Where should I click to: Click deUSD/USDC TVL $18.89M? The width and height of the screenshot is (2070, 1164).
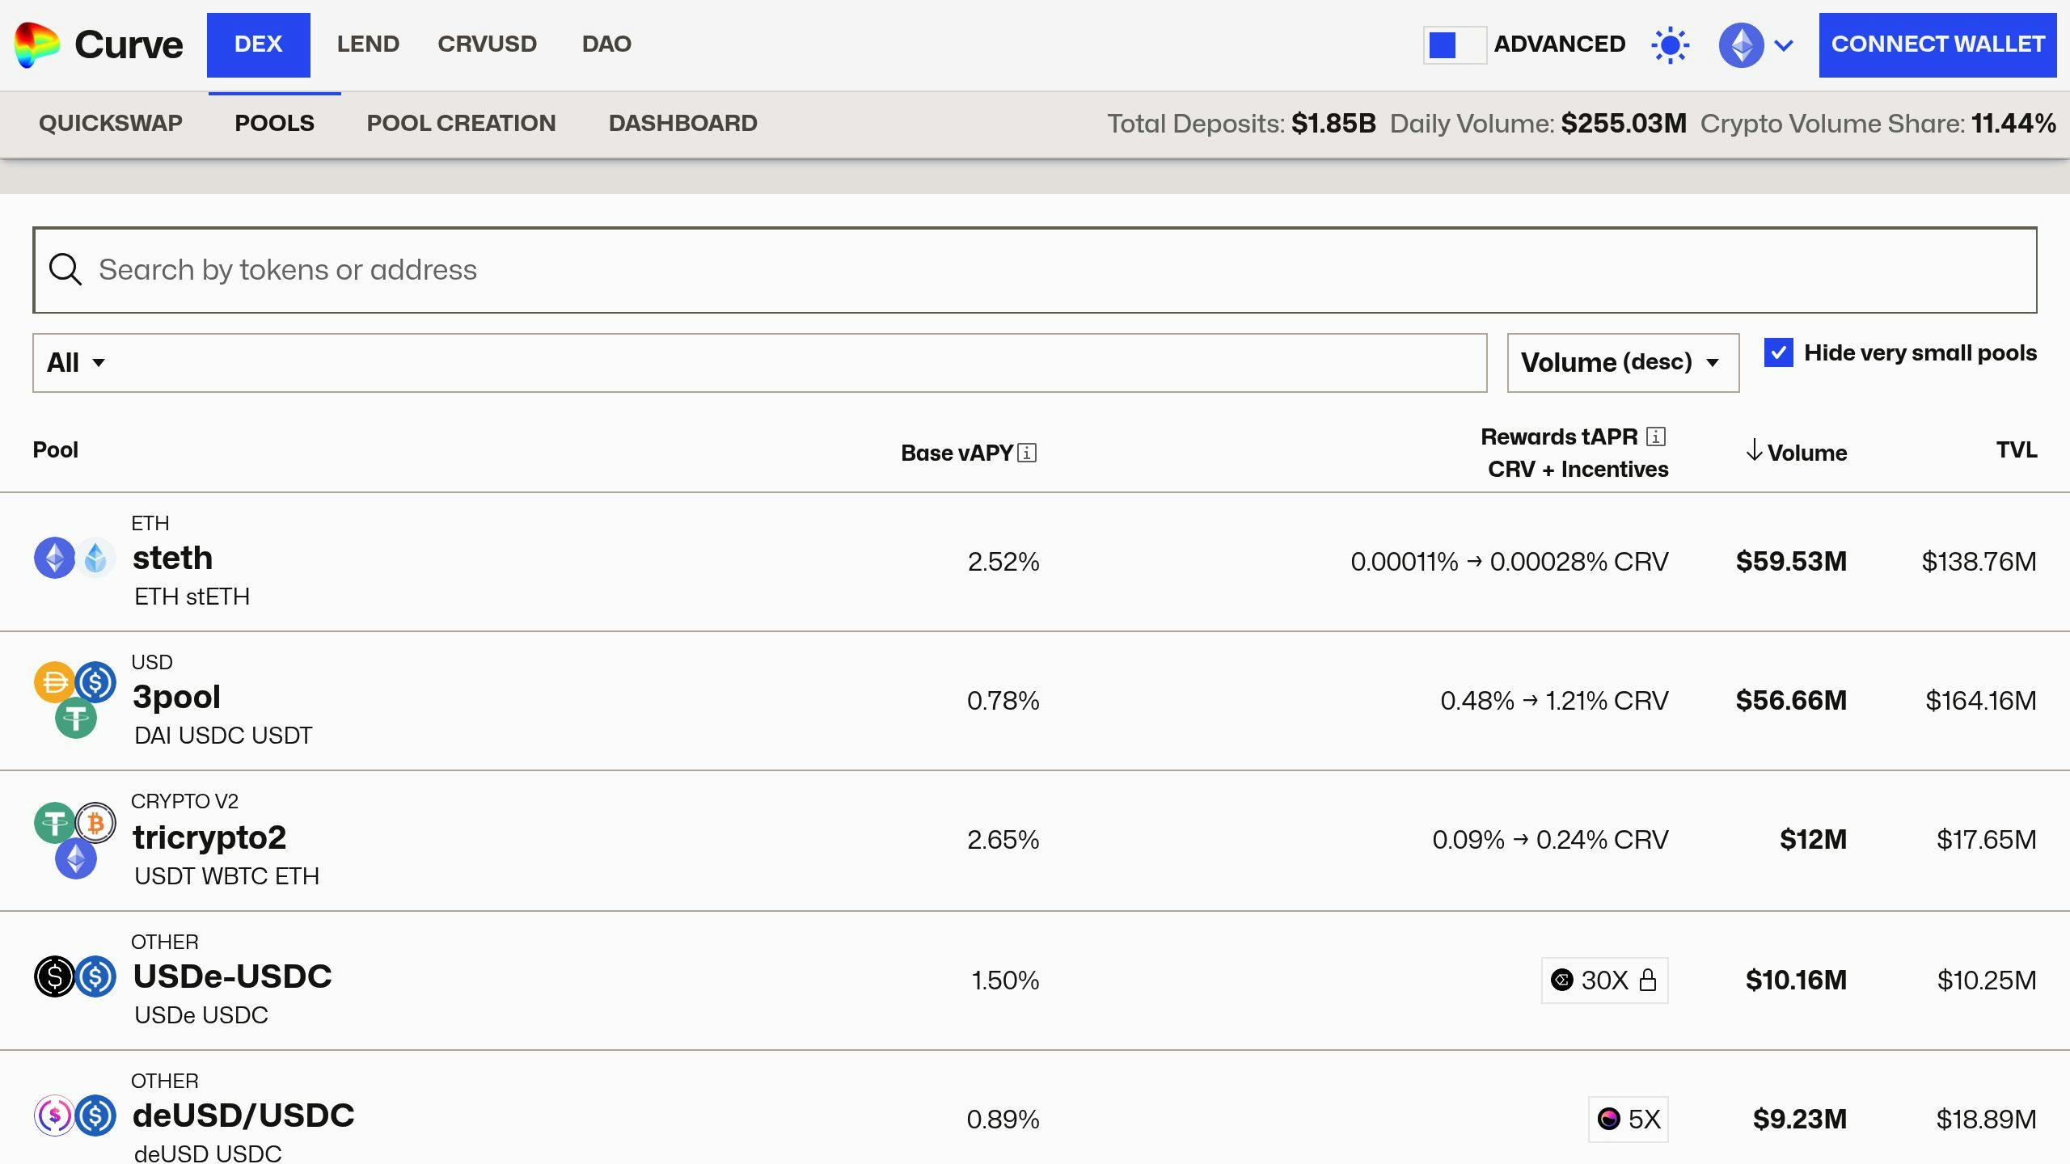point(1986,1119)
